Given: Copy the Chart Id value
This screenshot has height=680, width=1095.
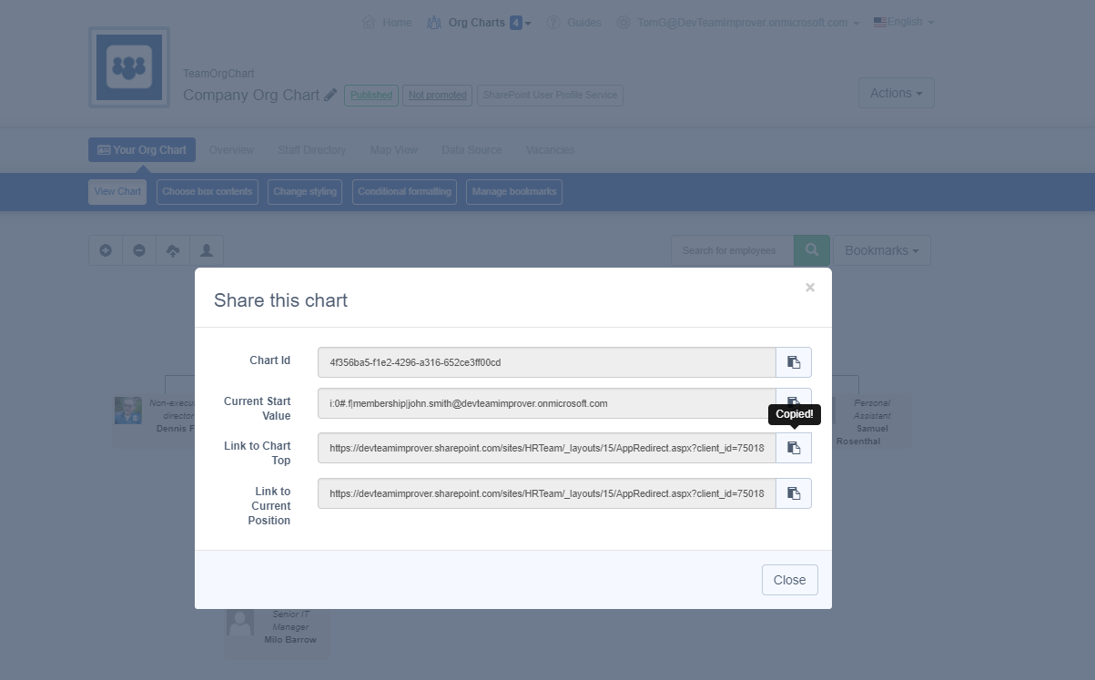Looking at the screenshot, I should 793,362.
